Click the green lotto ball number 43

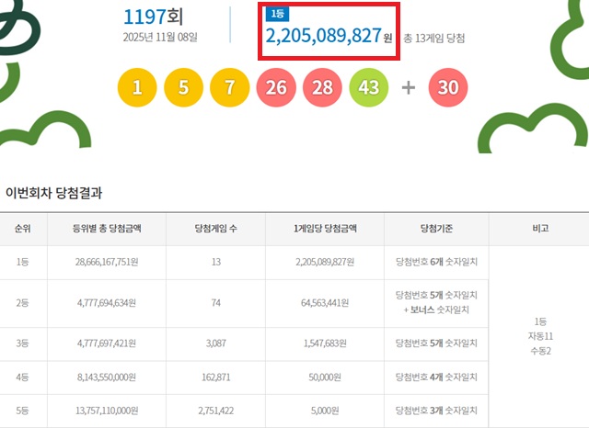[x=367, y=88]
